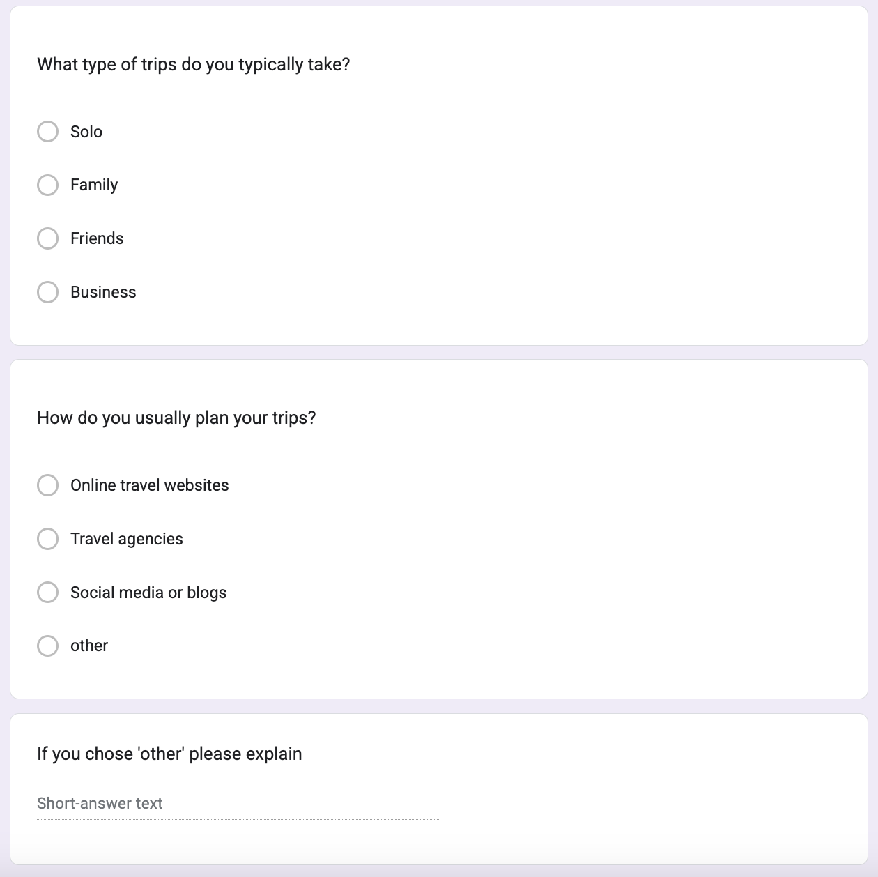Choose the Family trip radio circle
The height and width of the screenshot is (877, 878).
click(x=47, y=185)
